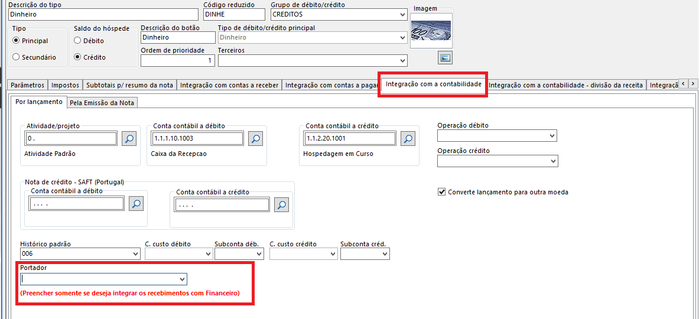The image size is (699, 319).
Task: Switch to Impostos tab
Action: click(65, 84)
